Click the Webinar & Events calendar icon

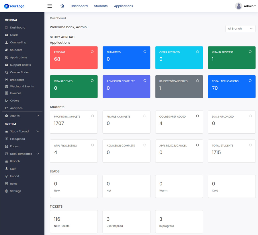click(6, 86)
